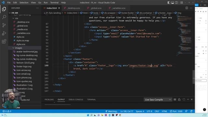Switch to _variables.scss tab

tap(118, 8)
